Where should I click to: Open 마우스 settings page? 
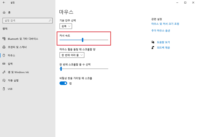pos(11,55)
